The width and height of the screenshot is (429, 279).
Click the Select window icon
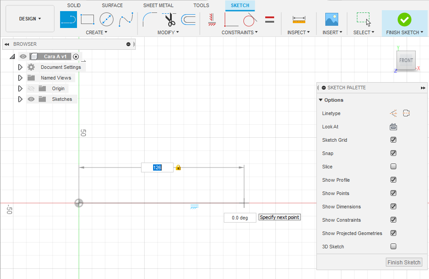coord(364,19)
